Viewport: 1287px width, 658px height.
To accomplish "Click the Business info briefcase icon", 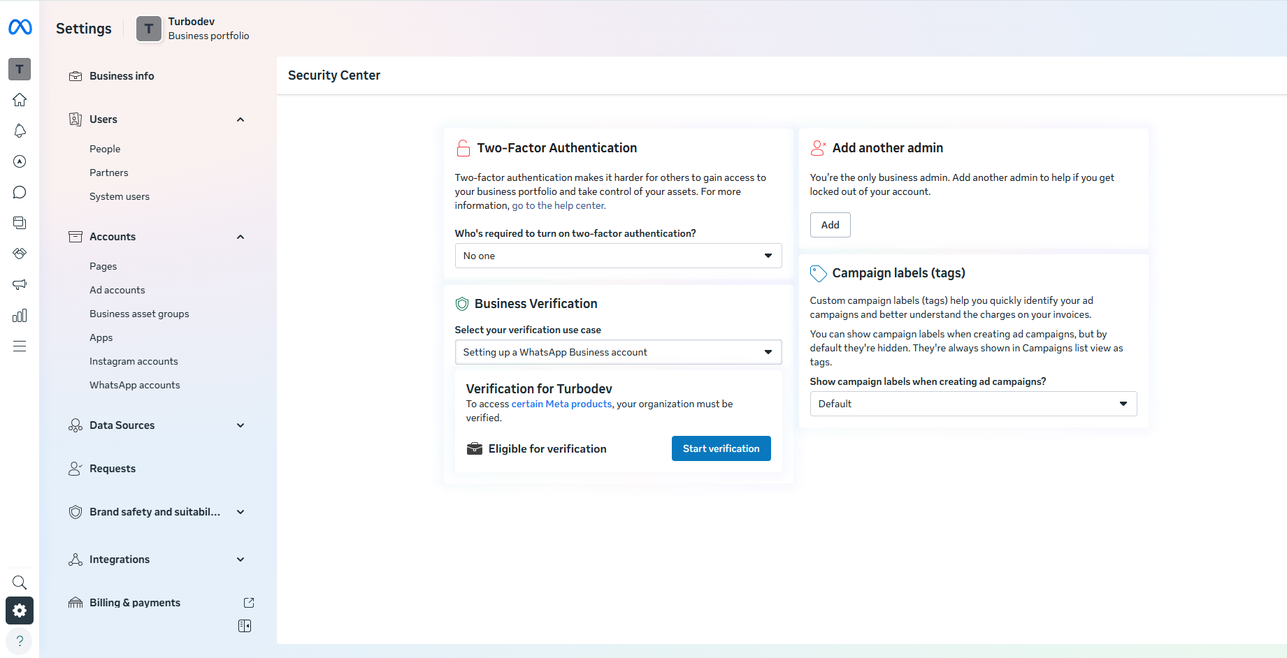I will point(76,76).
